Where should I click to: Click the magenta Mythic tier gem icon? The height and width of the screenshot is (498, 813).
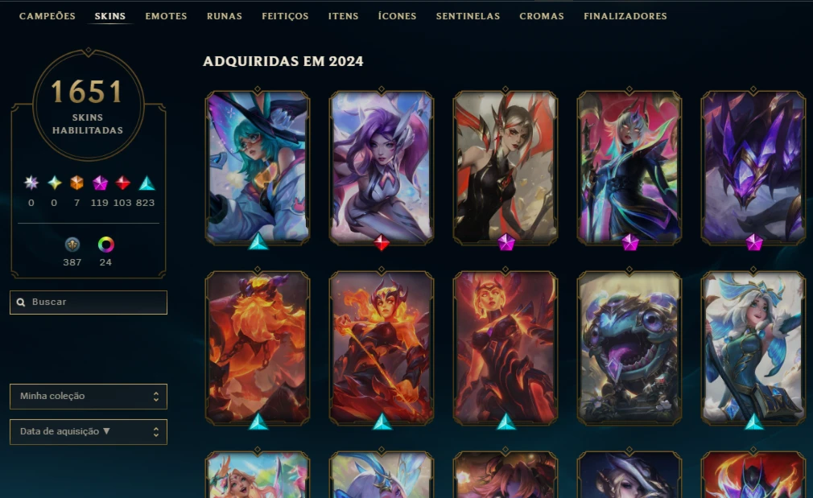click(x=100, y=183)
